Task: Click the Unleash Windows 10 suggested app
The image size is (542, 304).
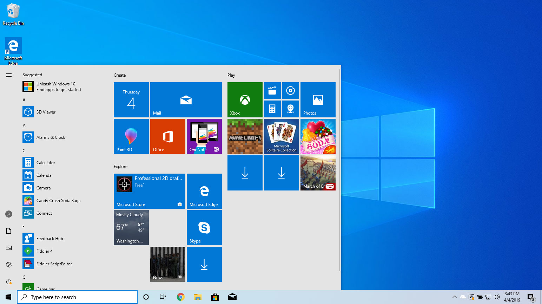Action: click(56, 86)
